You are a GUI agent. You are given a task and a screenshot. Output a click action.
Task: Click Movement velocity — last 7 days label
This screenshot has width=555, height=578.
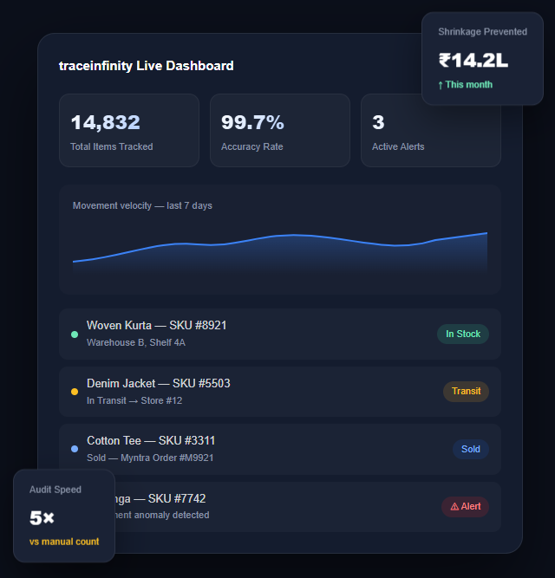pos(142,205)
